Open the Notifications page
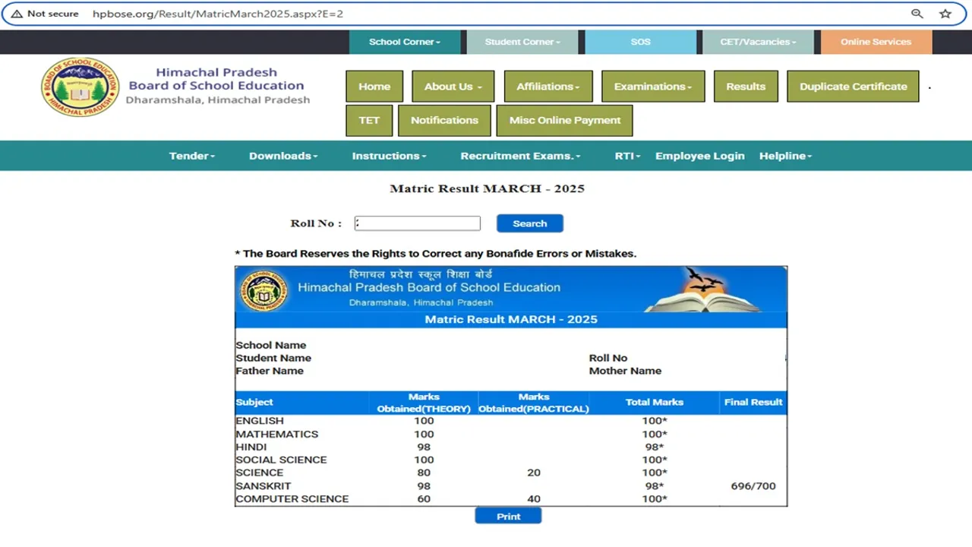The height and width of the screenshot is (547, 972). pyautogui.click(x=444, y=120)
